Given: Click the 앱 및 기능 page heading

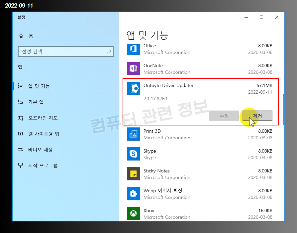Looking at the screenshot, I should pos(147,35).
